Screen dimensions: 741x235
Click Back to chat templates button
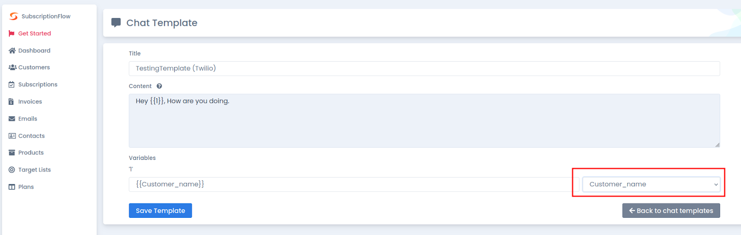[671, 210]
